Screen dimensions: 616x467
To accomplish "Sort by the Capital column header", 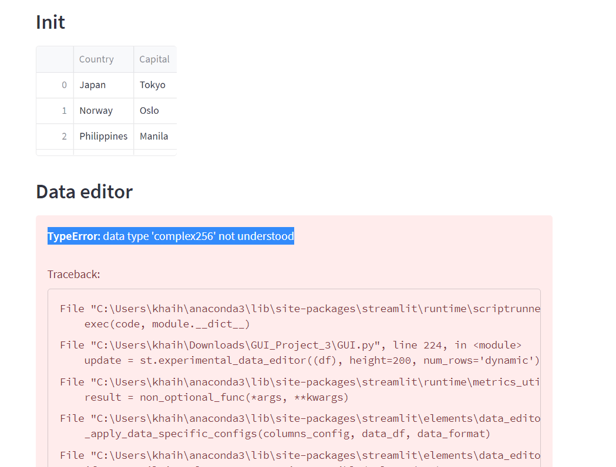I will pos(154,59).
